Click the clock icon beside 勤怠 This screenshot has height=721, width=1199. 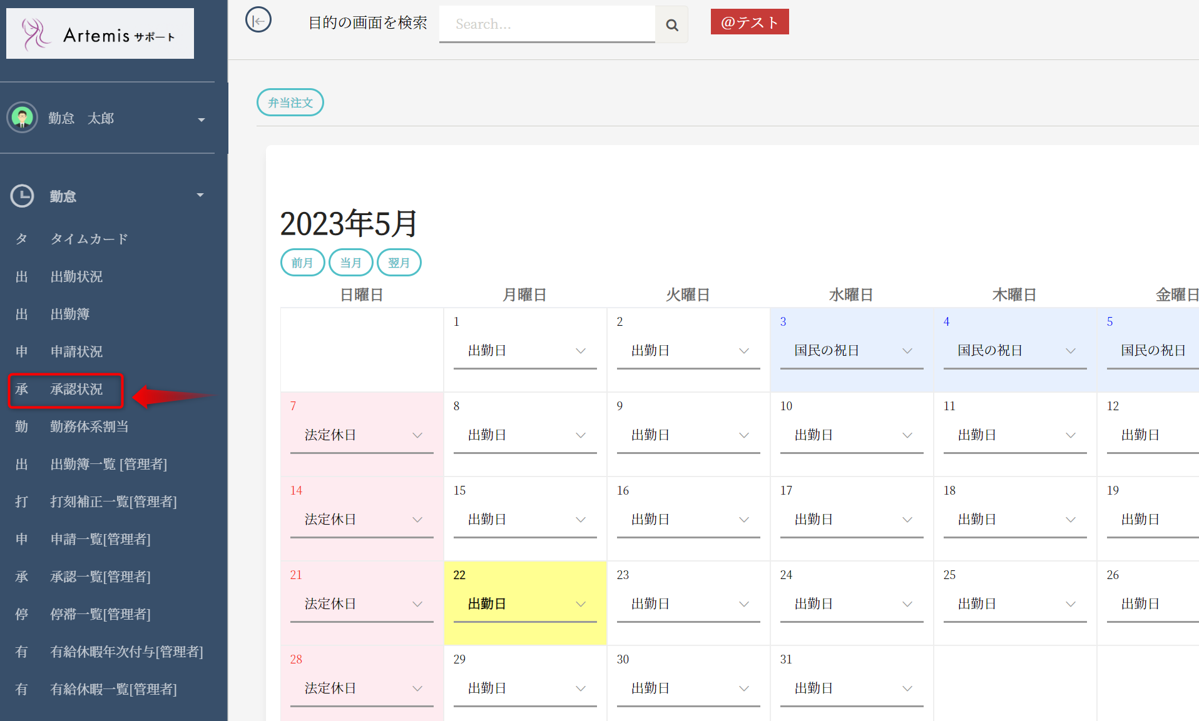pos(23,196)
